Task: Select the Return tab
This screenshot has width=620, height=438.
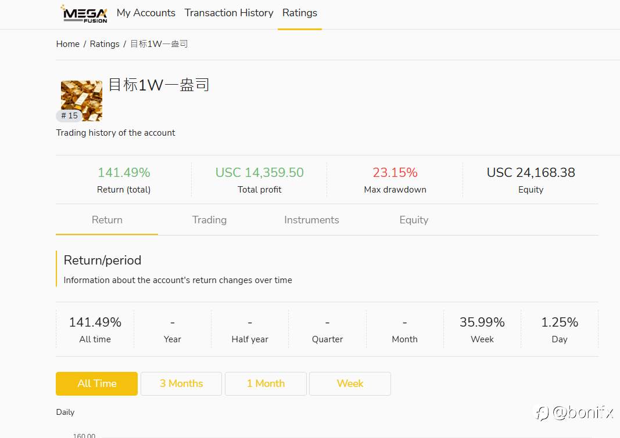Action: click(x=107, y=220)
